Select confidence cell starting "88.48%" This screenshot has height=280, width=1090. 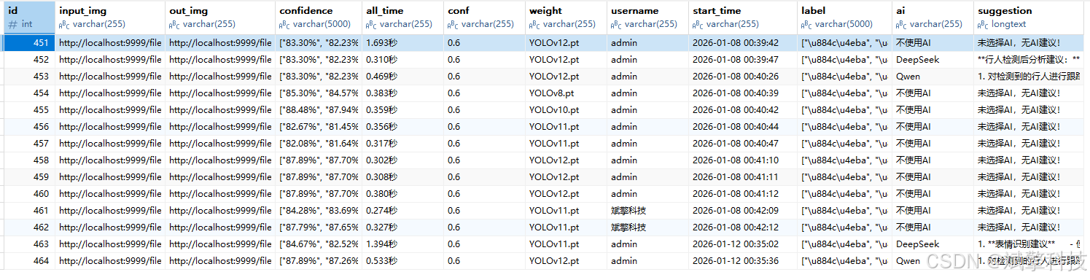(x=319, y=110)
